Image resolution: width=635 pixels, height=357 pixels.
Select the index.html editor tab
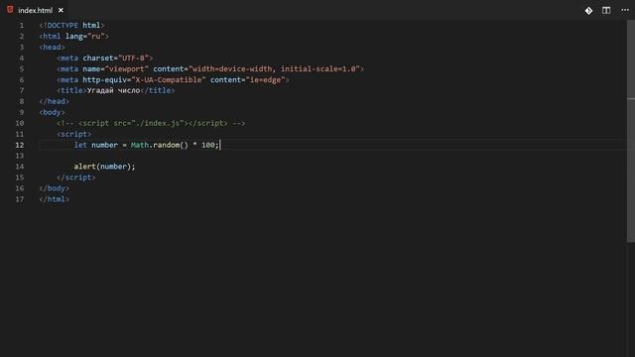coord(36,10)
